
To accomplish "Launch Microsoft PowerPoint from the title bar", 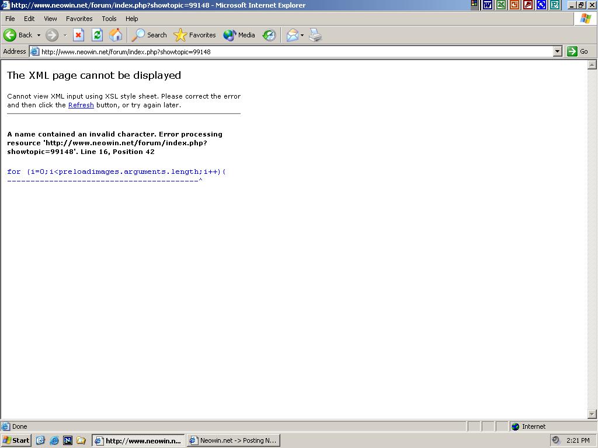I will (x=515, y=5).
